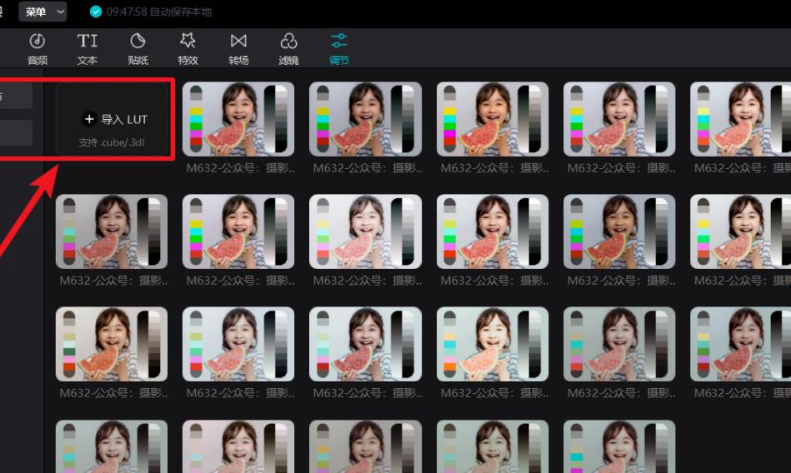Switch to the 音频 audio tab

click(38, 49)
